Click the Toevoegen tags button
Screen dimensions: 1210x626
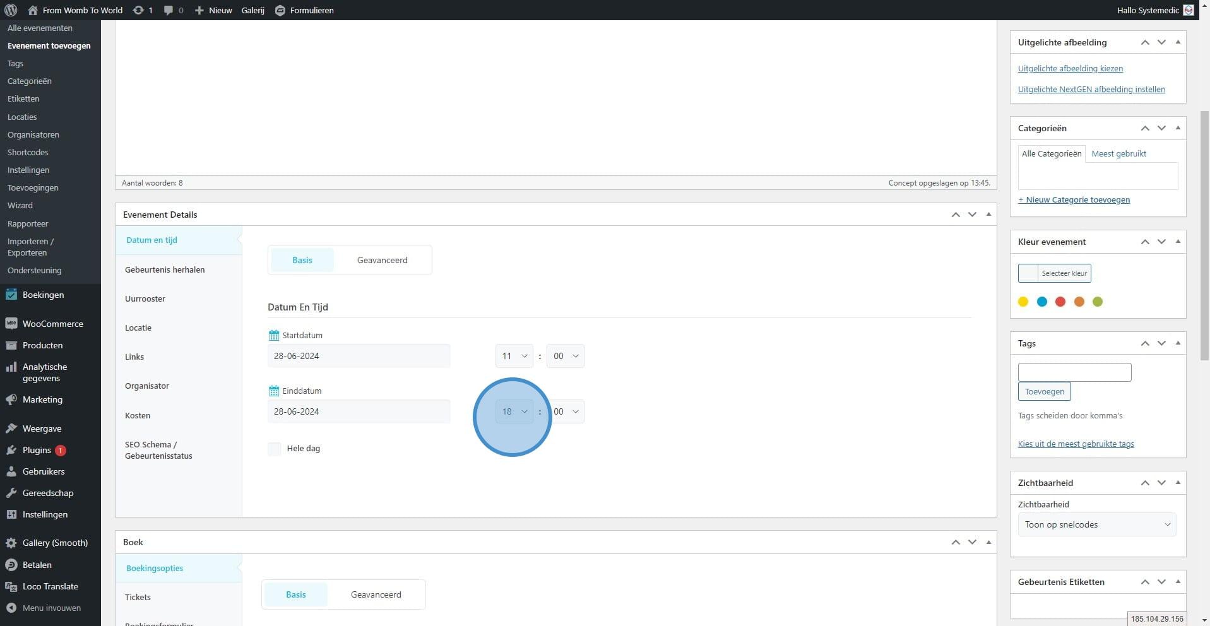(1044, 391)
